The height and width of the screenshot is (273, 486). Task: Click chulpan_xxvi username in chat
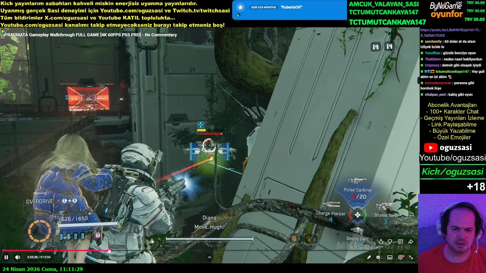pyautogui.click(x=435, y=94)
